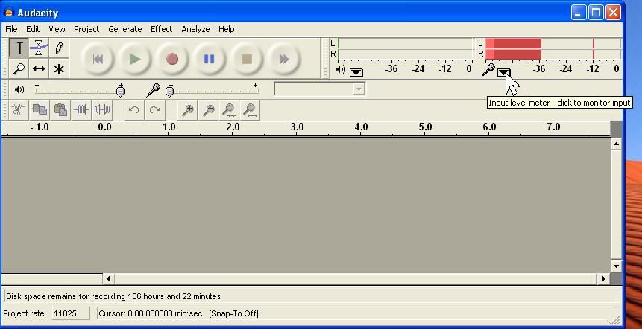Click the Snap-To Off status text

pos(234,314)
